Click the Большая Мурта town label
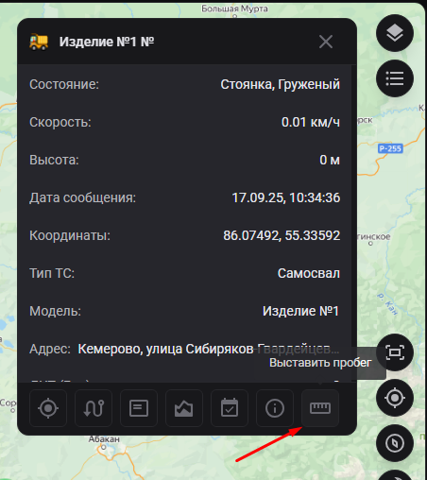427x480 pixels. point(234,9)
